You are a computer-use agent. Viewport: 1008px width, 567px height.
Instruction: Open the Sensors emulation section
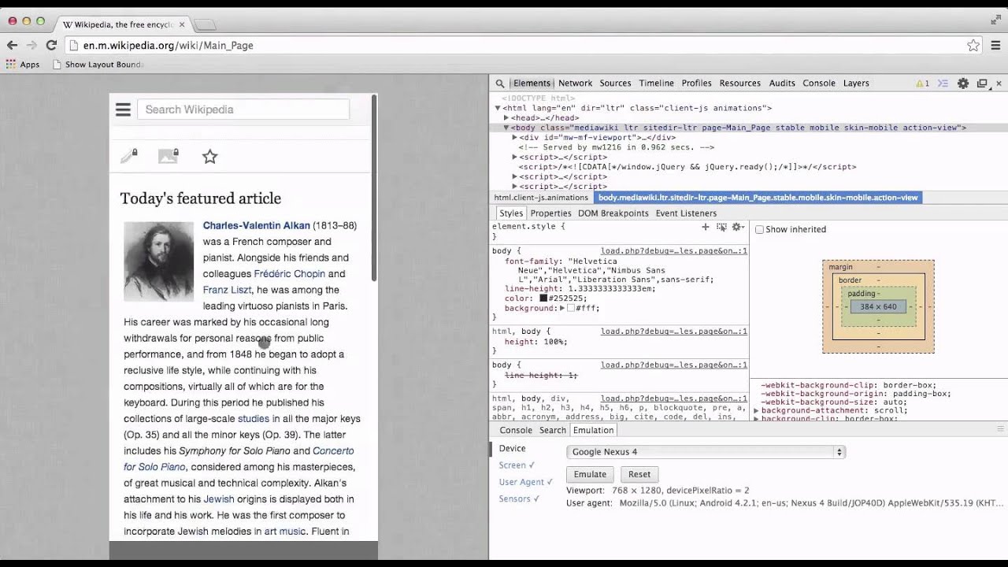519,498
